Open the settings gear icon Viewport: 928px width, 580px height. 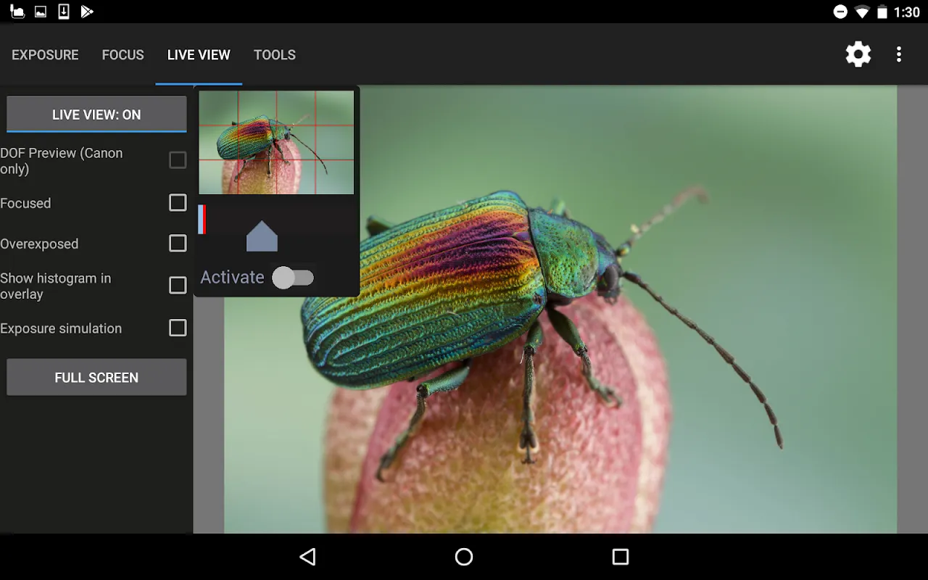click(858, 54)
